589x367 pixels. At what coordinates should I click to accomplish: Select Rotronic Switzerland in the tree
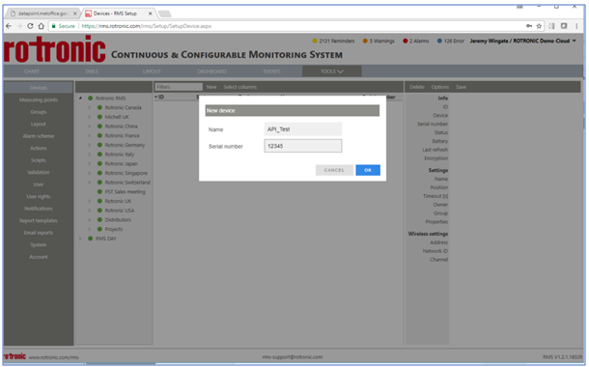point(127,183)
